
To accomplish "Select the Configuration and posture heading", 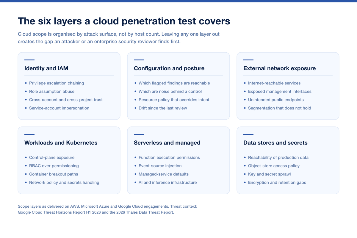I will pyautogui.click(x=169, y=68).
